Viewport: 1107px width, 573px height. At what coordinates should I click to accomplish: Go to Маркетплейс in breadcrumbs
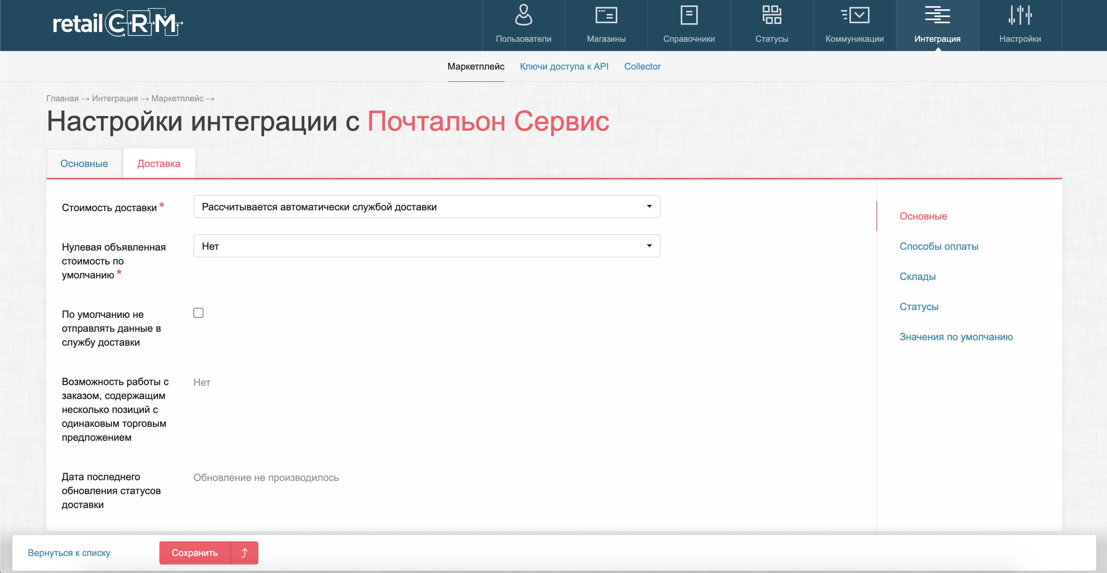(177, 98)
